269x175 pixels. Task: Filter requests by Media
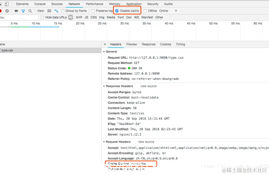point(111,17)
